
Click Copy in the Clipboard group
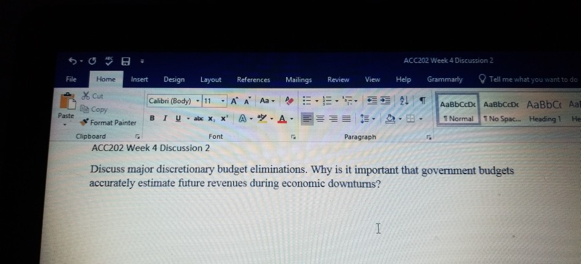[x=94, y=109]
